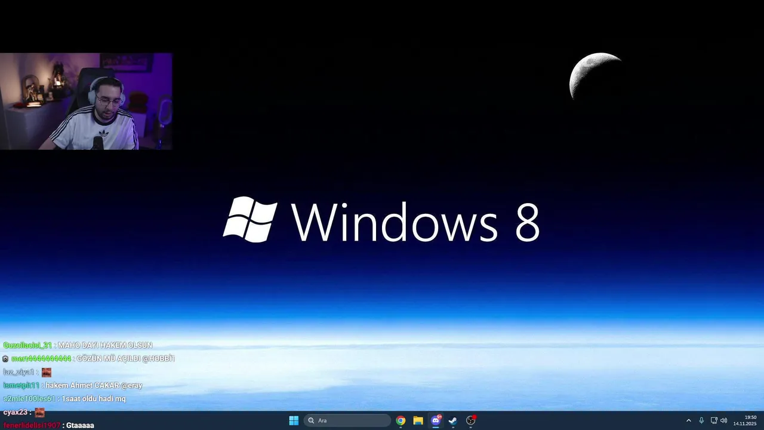764x430 pixels.
Task: Click chat message '1saat oldu hadi mq'
Action: (94, 398)
